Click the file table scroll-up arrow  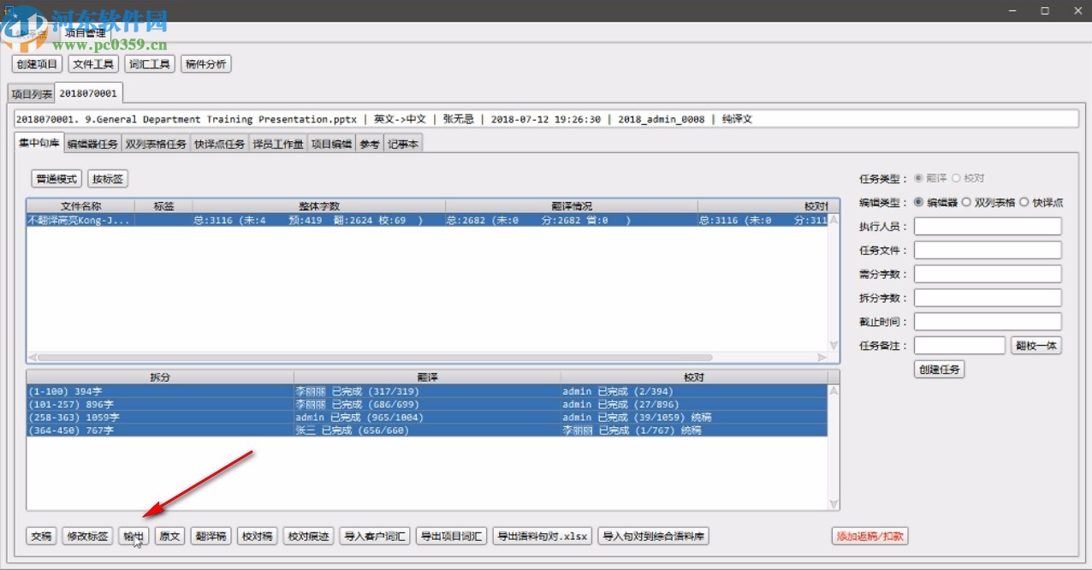click(x=834, y=219)
